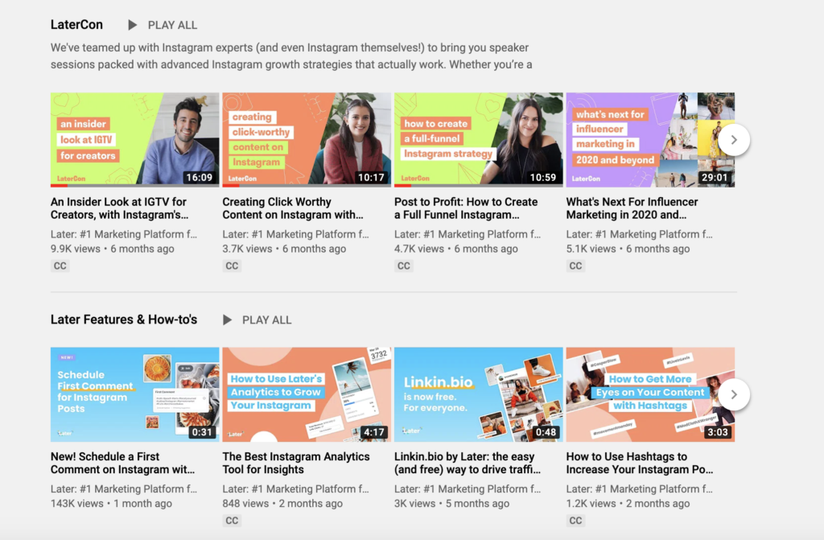Click channel name under the Linkin.bio video
Viewport: 824px width, 540px height.
[x=468, y=489]
